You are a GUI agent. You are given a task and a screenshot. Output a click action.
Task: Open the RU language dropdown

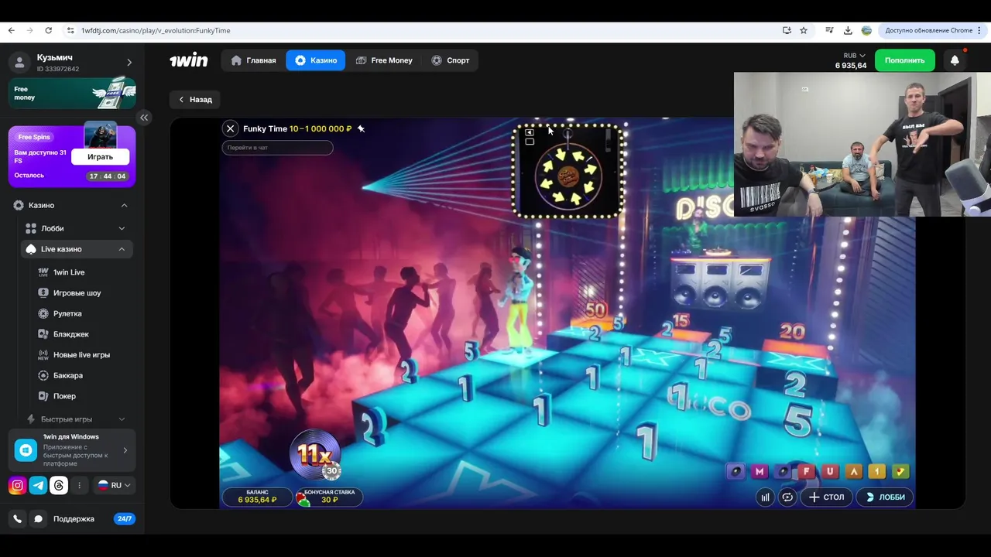[114, 486]
